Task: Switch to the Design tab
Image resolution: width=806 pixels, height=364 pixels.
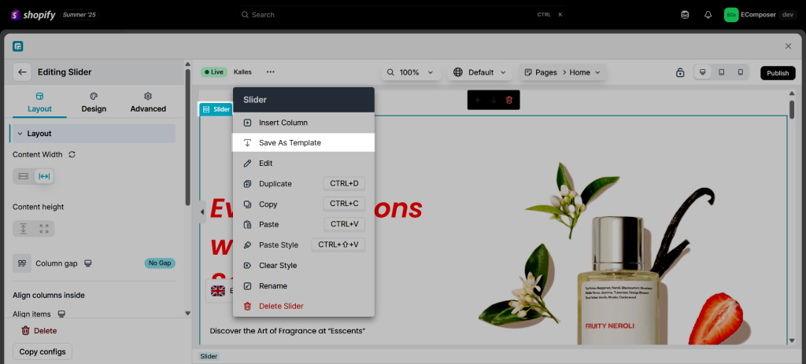Action: 94,103
